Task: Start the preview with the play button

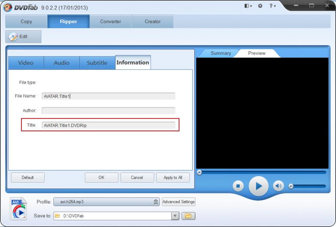Action: [x=258, y=186]
